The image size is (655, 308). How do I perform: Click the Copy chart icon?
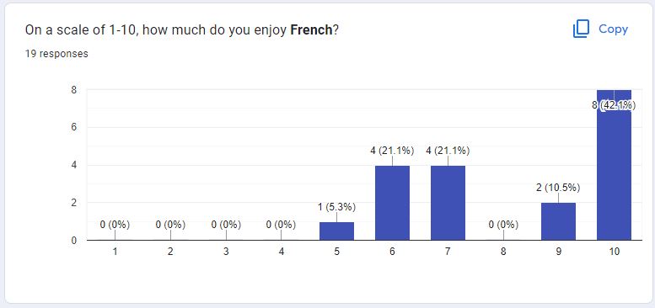pyautogui.click(x=581, y=29)
